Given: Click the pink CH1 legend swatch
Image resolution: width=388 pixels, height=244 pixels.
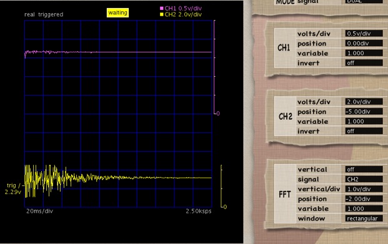Looking at the screenshot, I should click(x=162, y=8).
